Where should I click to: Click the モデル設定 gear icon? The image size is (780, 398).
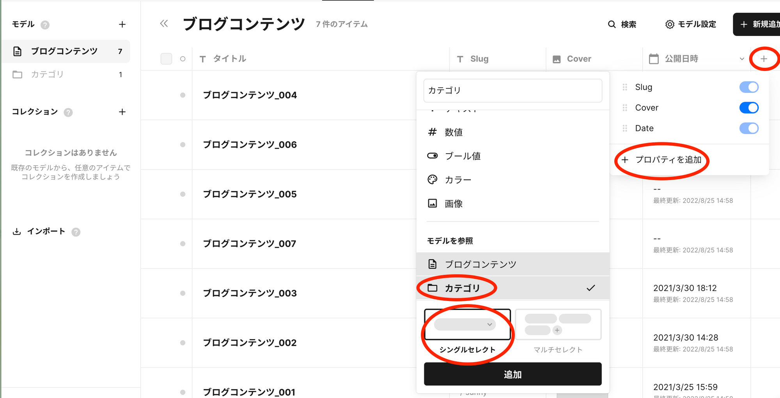point(670,24)
